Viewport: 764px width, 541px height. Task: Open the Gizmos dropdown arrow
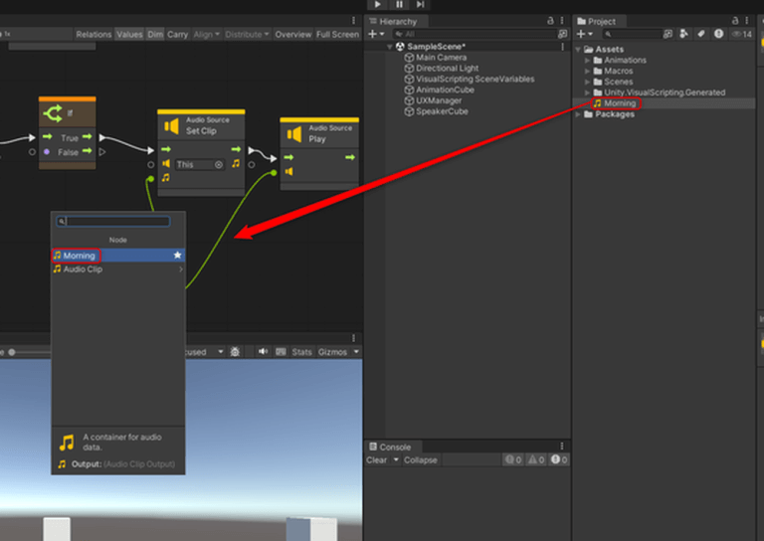[356, 352]
